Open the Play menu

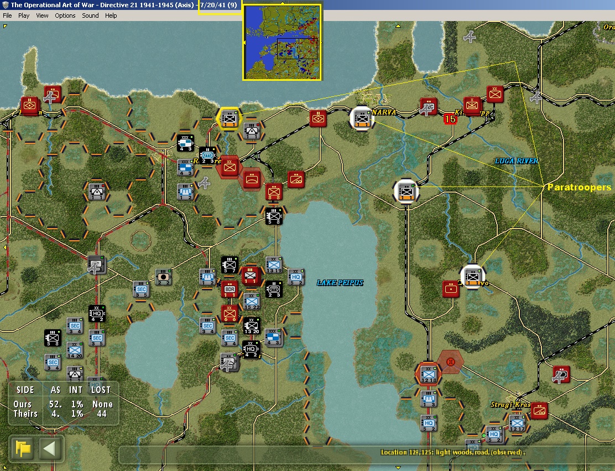tap(24, 15)
